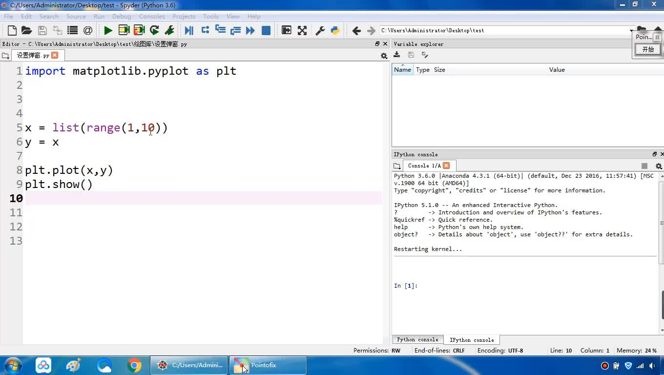The width and height of the screenshot is (664, 375).
Task: Open Preferences with the wrench icon
Action: 320,30
